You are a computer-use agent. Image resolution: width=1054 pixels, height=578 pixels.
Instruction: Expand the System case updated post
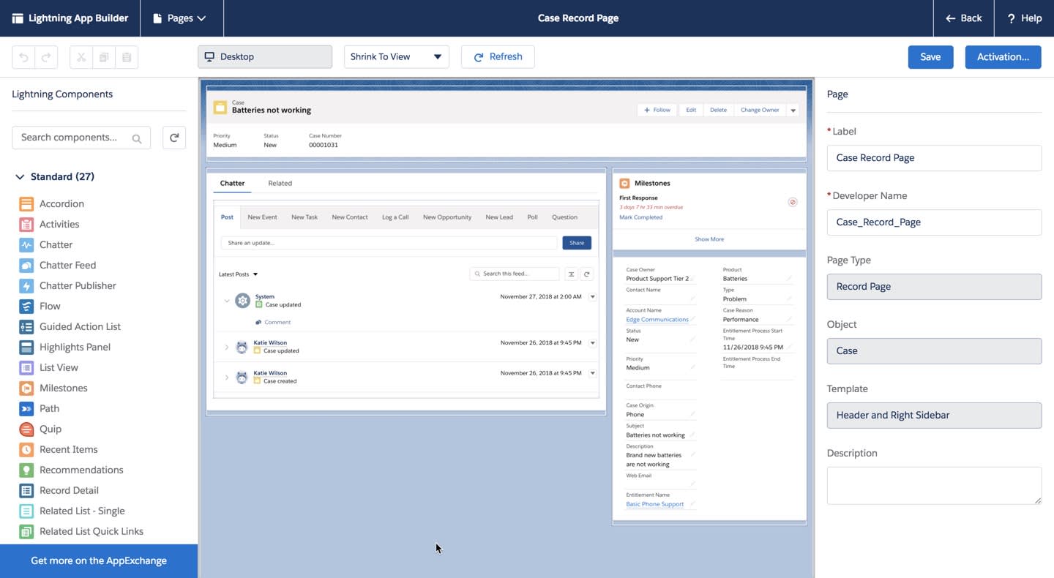226,301
